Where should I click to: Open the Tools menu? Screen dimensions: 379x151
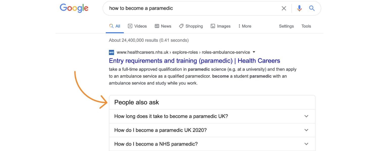pyautogui.click(x=306, y=26)
